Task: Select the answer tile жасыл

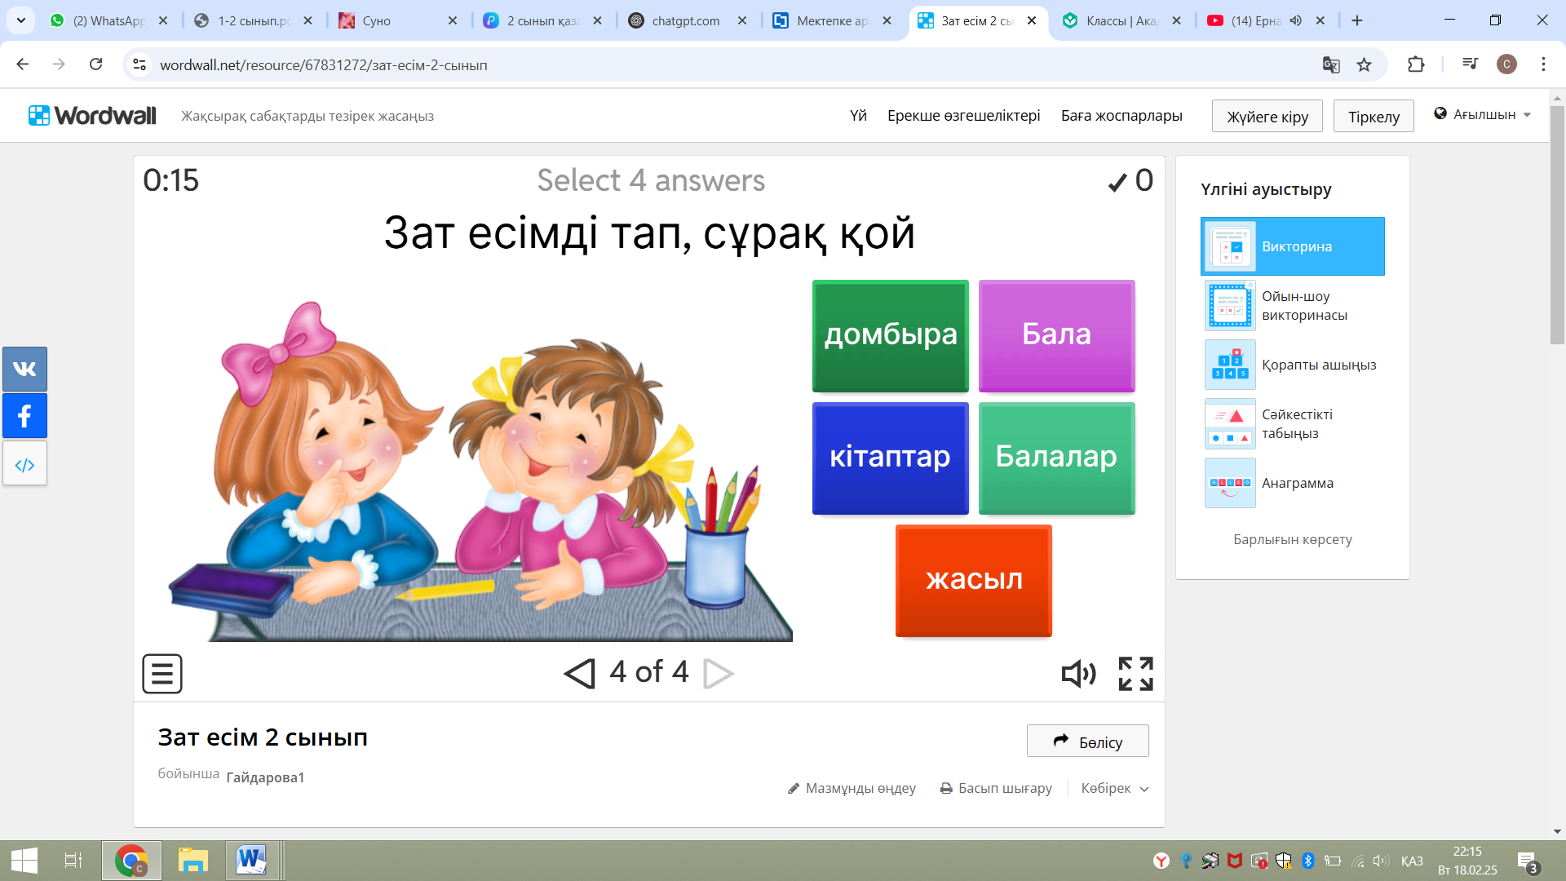Action: (x=974, y=581)
